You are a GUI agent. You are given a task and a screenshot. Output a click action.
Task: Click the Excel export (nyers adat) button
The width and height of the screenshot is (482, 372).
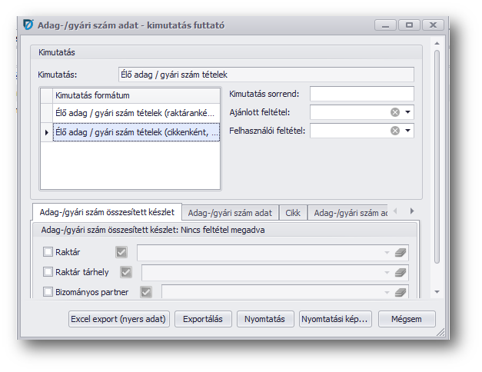click(x=118, y=319)
